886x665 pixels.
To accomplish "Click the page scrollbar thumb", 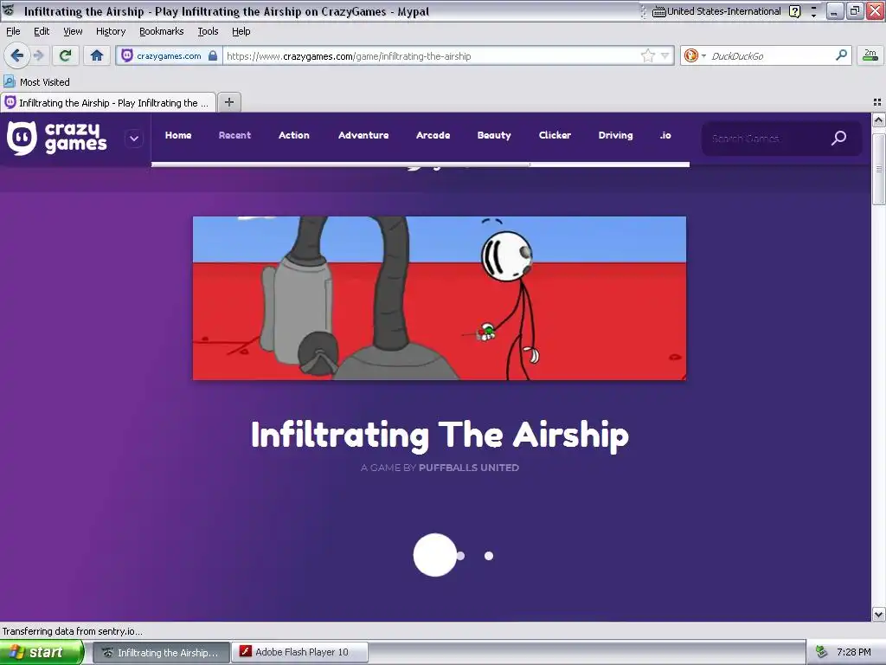I will click(x=878, y=169).
